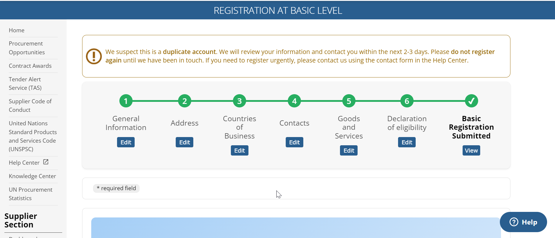Edit the Countries of Business step

(239, 151)
